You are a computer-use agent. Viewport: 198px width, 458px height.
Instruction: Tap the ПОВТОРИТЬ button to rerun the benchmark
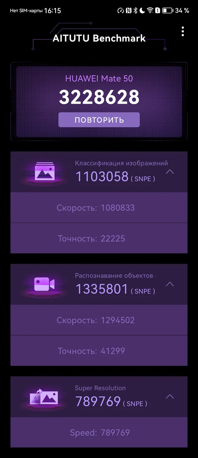click(99, 120)
